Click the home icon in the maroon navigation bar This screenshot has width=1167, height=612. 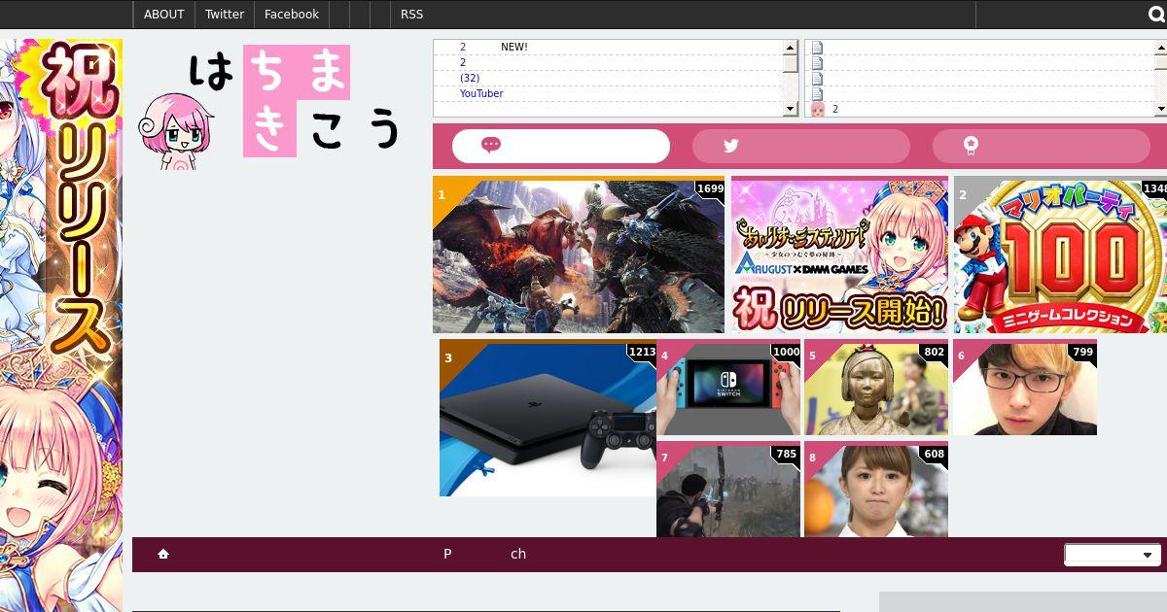coord(163,554)
